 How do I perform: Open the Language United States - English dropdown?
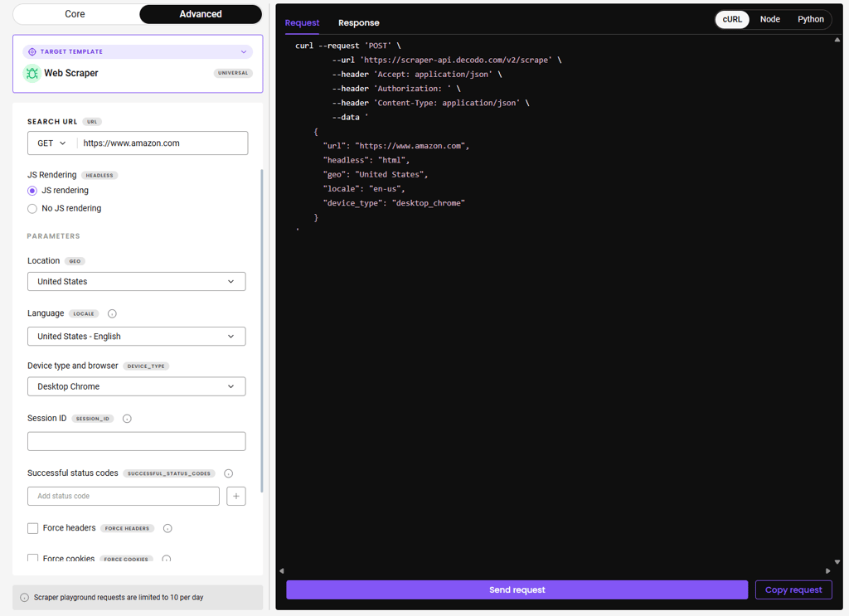pos(137,336)
